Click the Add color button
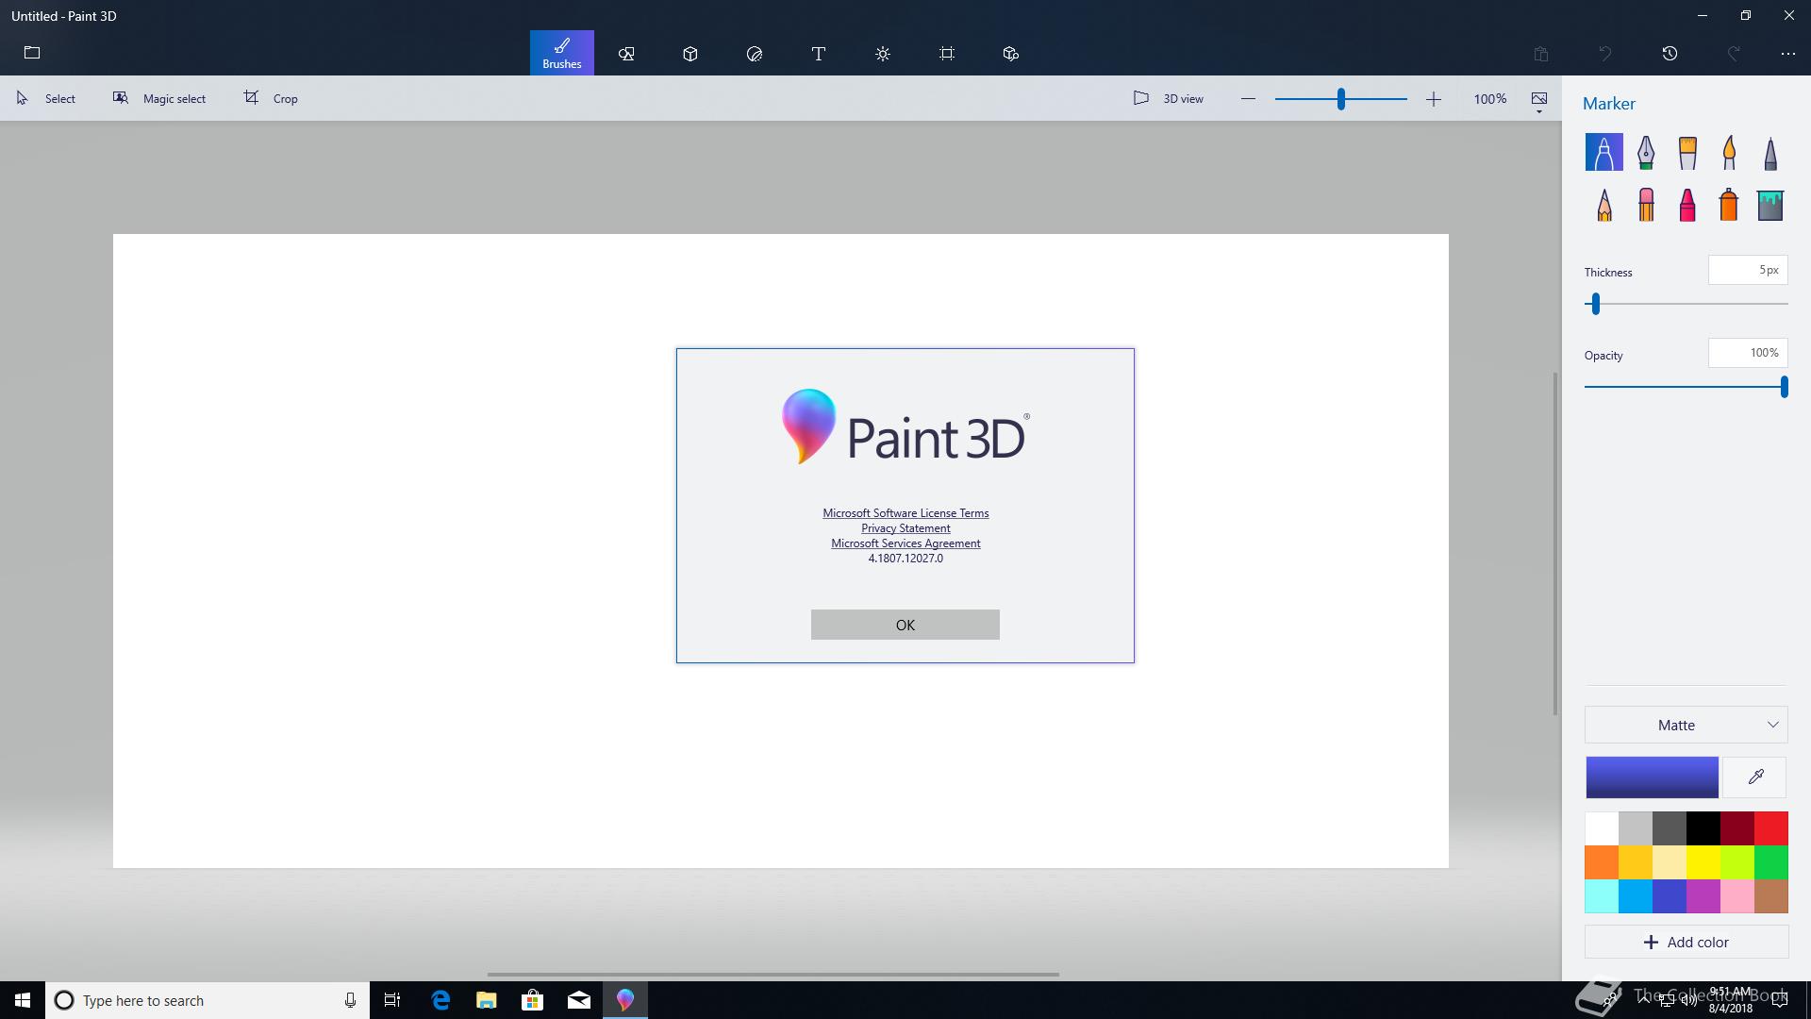Screen dimensions: 1811x1019 pos(1686,942)
